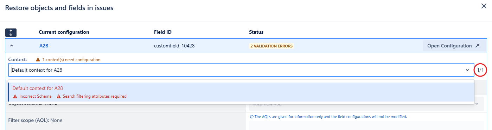Click the customfield_10428 field ID text

pos(174,46)
